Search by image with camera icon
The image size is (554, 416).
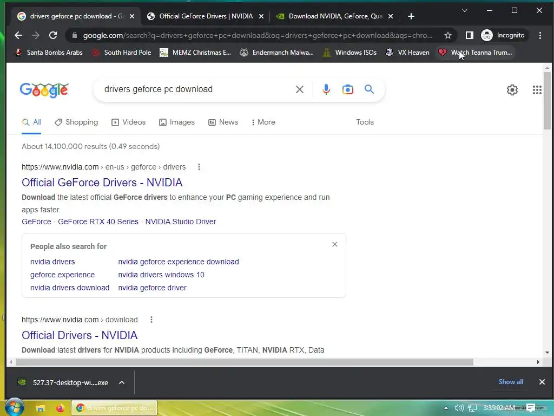pyautogui.click(x=348, y=89)
